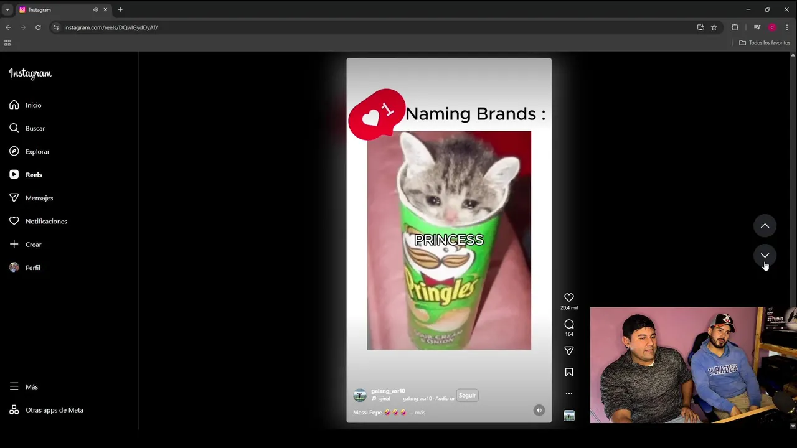This screenshot has height=448, width=797.
Task: Expand the caption with 'más'
Action: pyautogui.click(x=420, y=413)
